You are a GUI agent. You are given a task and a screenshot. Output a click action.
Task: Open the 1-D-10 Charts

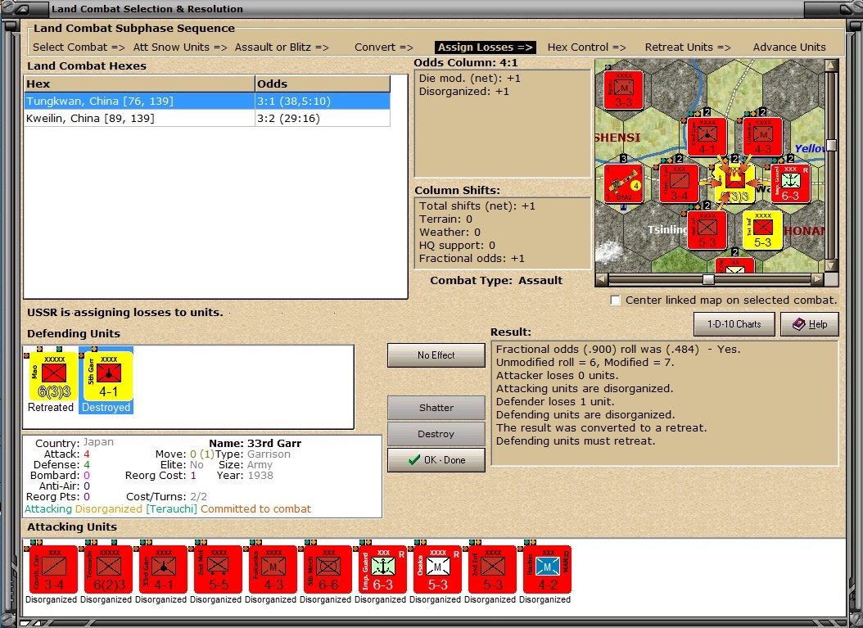[x=734, y=324]
